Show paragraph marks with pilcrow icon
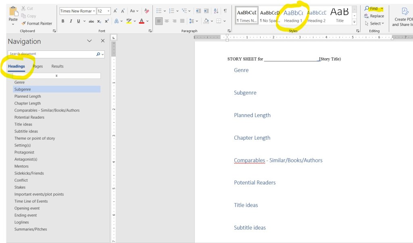413x243 pixels. click(x=225, y=11)
